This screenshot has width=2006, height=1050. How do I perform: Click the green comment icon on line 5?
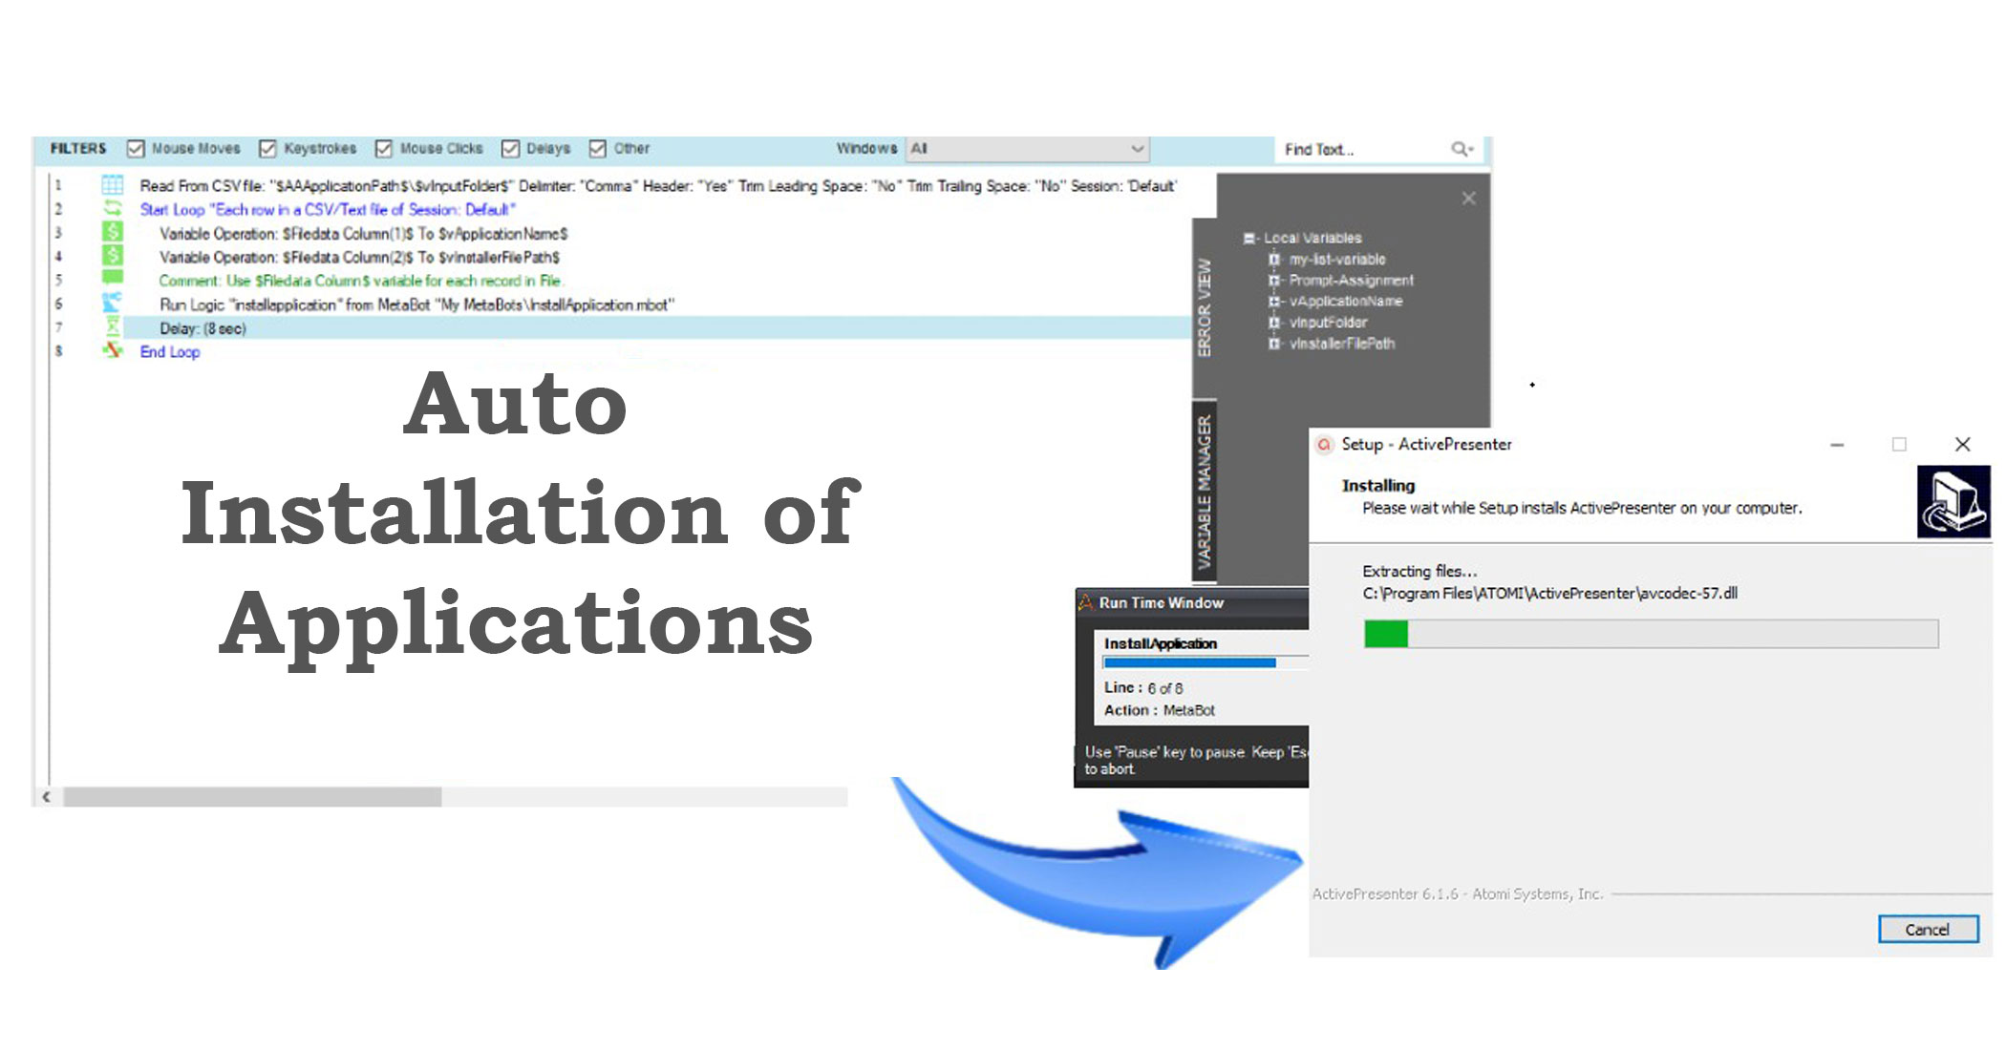[x=113, y=278]
